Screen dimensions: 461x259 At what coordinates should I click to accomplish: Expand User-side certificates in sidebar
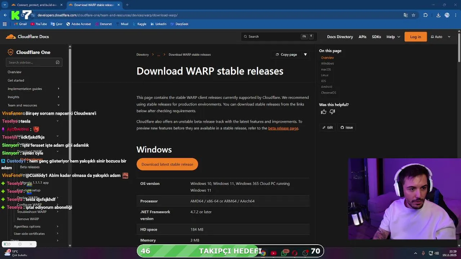[58, 234]
